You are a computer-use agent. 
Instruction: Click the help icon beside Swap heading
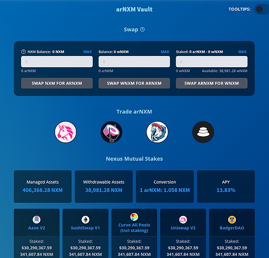click(x=143, y=30)
